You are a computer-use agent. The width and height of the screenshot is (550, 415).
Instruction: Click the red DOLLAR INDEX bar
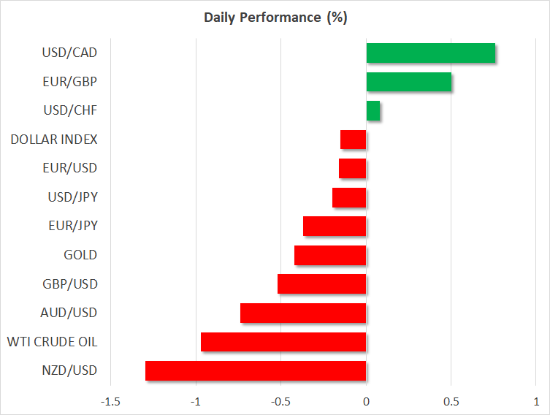point(353,140)
